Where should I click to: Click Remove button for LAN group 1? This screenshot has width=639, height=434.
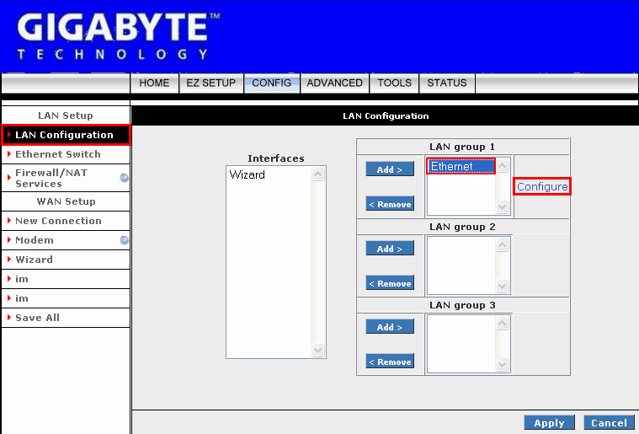click(x=390, y=204)
